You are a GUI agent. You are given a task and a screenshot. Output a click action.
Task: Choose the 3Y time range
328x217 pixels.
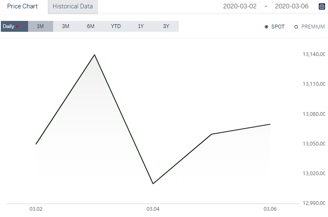pos(166,26)
